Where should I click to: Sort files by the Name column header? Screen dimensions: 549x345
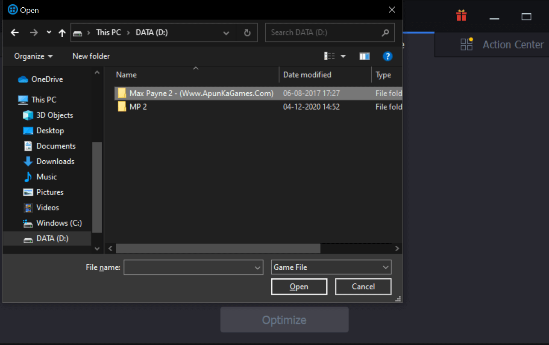pos(126,74)
